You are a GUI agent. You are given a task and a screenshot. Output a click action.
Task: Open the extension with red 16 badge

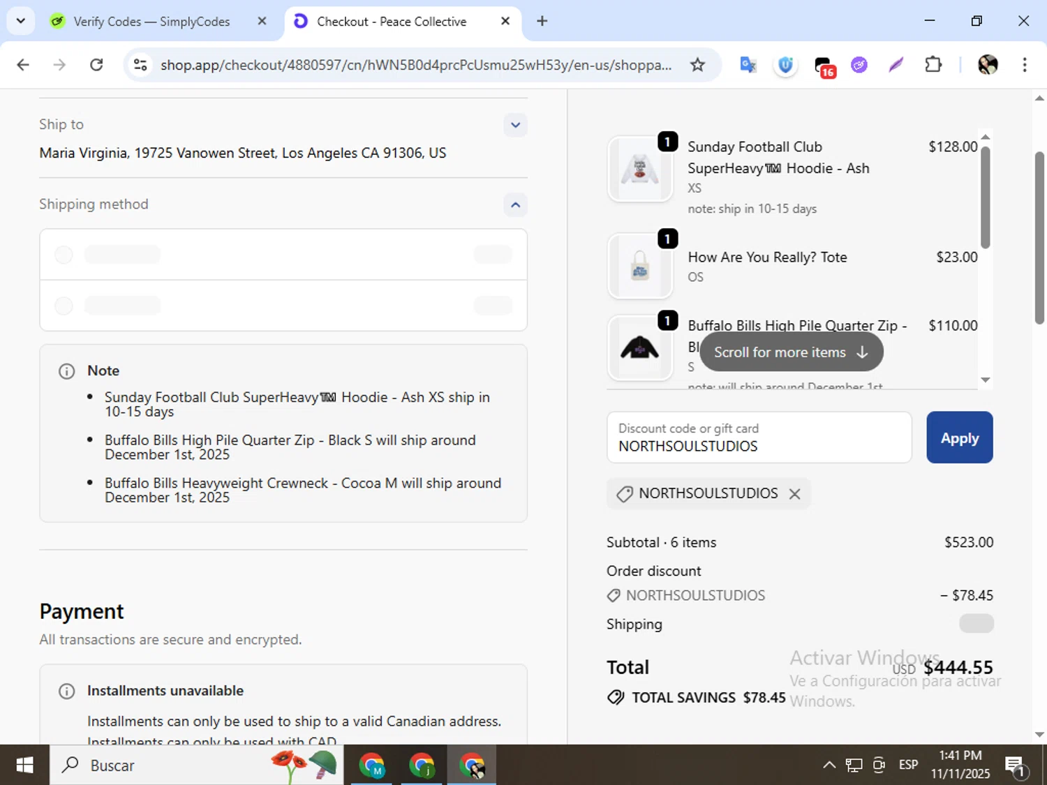[x=824, y=66]
